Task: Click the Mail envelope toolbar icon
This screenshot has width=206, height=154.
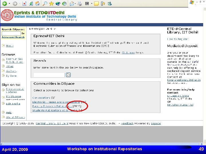Action: pyautogui.click(x=72, y=3)
